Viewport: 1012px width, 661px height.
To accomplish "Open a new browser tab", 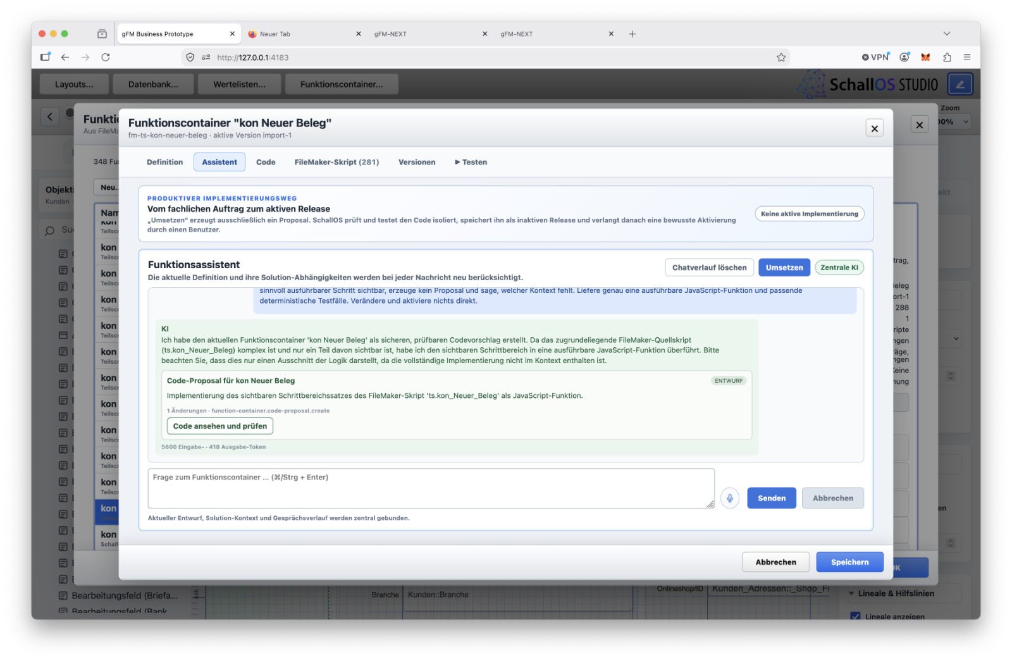I will [x=632, y=34].
